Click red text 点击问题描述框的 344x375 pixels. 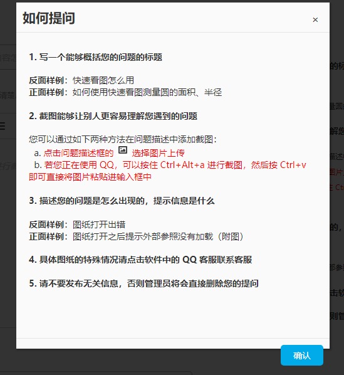pos(78,153)
